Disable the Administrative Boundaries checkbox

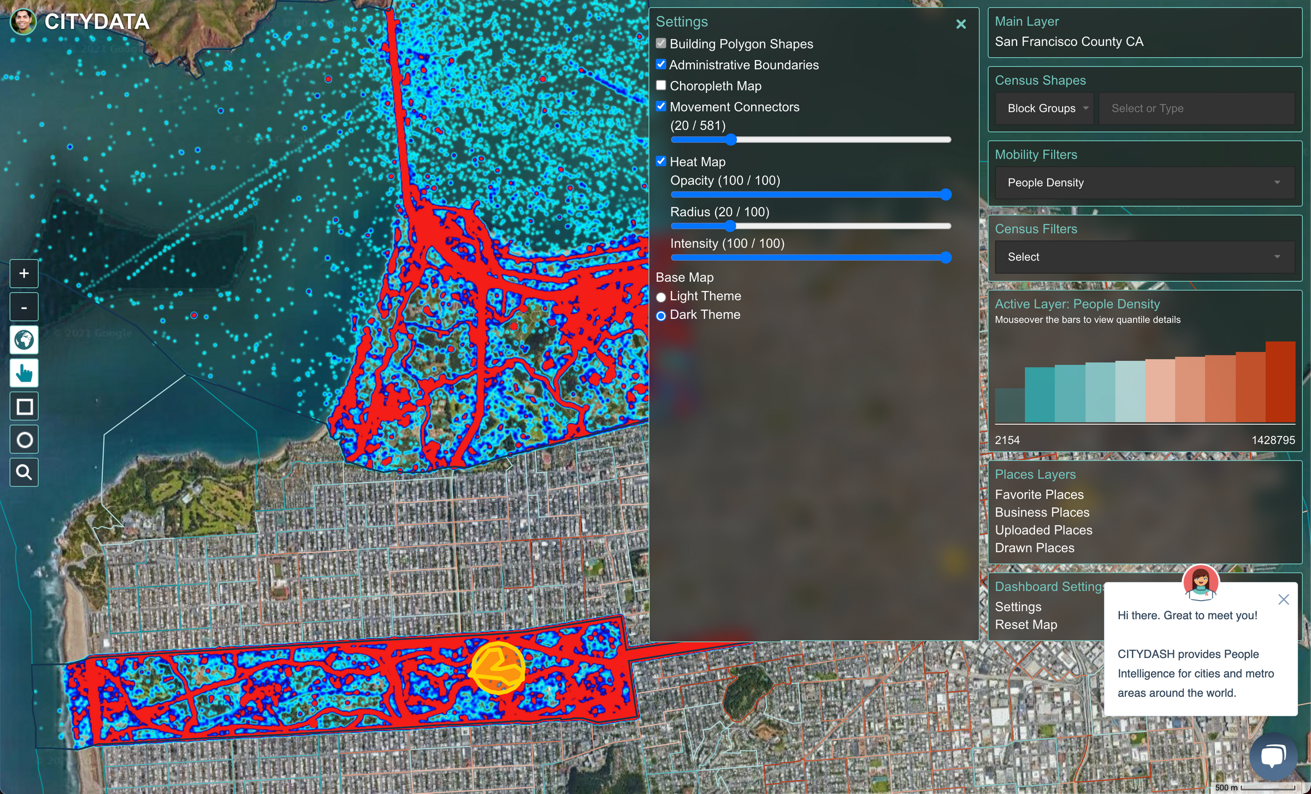(x=661, y=64)
